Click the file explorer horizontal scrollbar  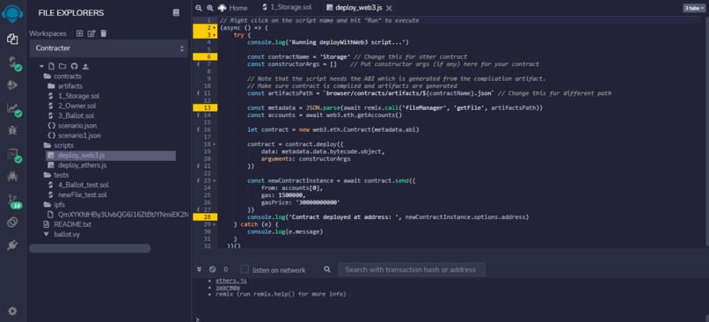pyautogui.click(x=90, y=248)
